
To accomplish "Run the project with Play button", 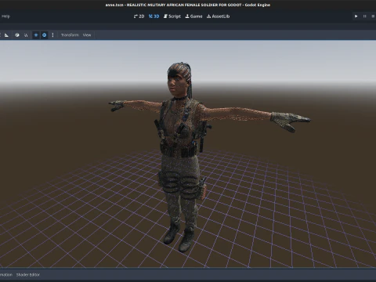I will (356, 16).
